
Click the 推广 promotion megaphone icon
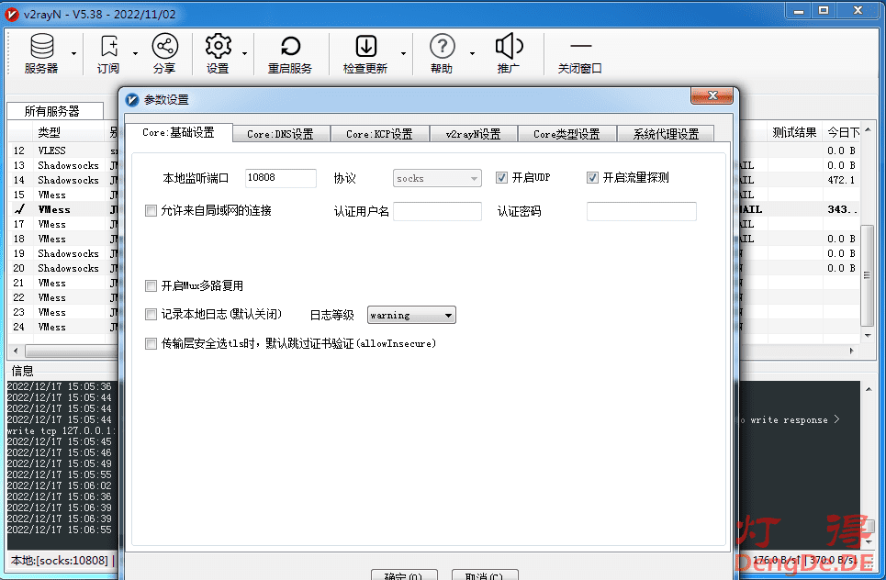(x=509, y=48)
